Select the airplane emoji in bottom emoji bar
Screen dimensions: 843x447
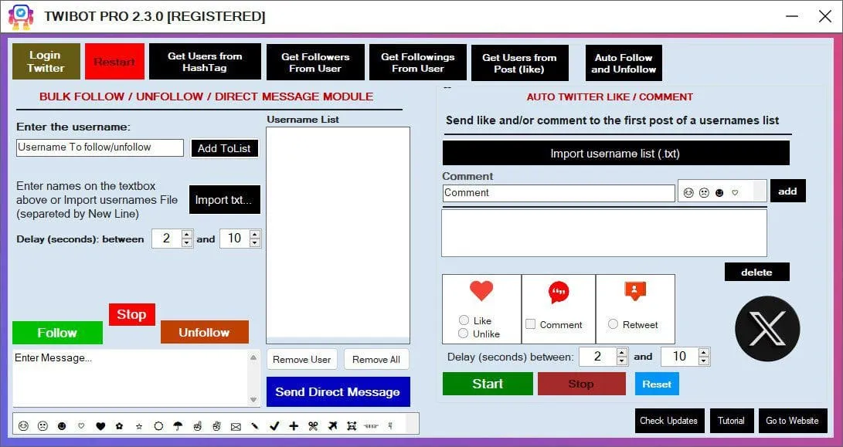[332, 425]
